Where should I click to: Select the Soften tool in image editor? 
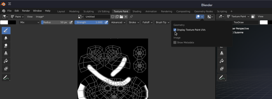(x=6, y=38)
